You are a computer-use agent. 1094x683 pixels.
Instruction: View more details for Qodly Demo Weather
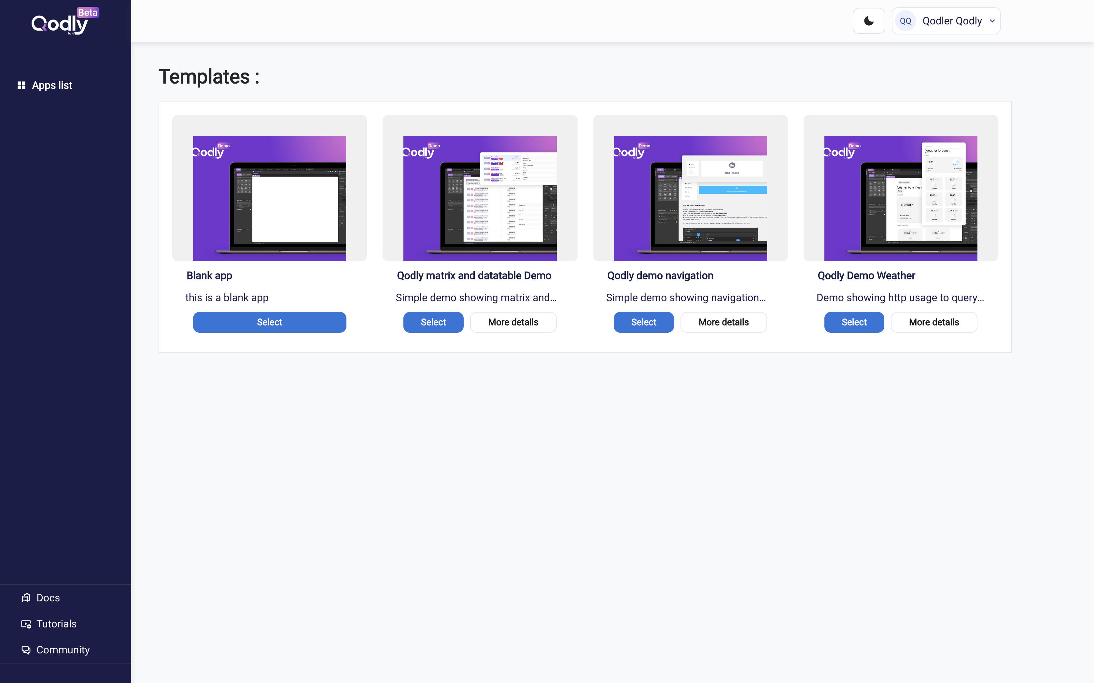934,322
